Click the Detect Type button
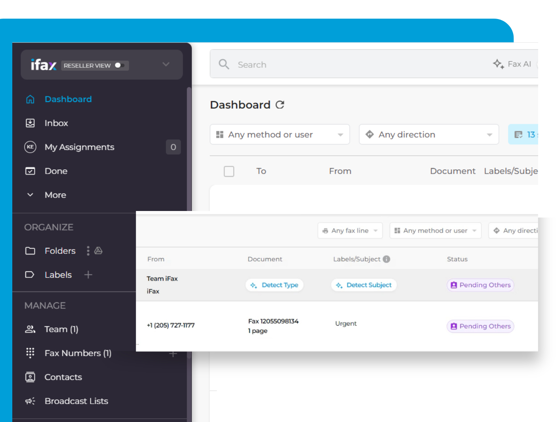 pyautogui.click(x=274, y=285)
